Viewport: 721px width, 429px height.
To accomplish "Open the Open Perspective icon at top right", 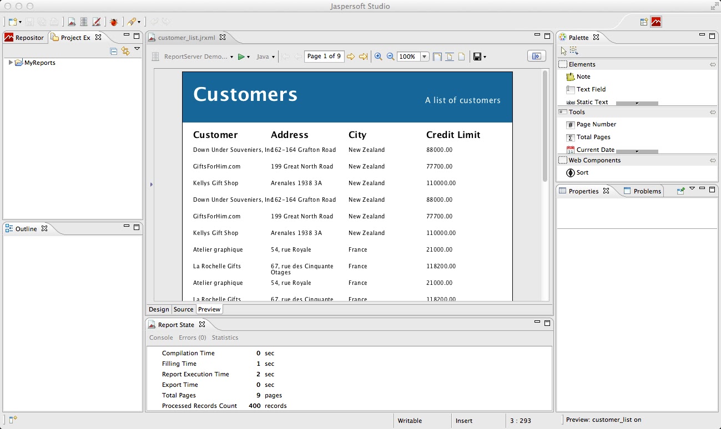I will [644, 22].
